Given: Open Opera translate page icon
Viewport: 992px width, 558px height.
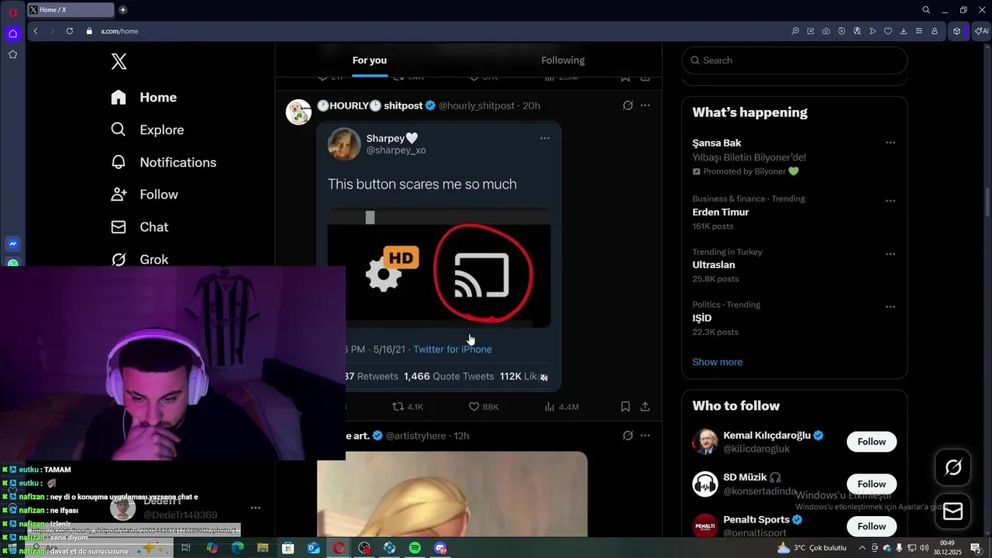Looking at the screenshot, I should point(857,31).
